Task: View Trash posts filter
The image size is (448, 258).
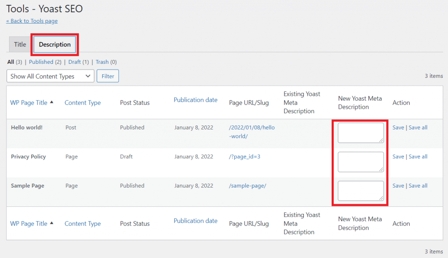Action: click(102, 62)
